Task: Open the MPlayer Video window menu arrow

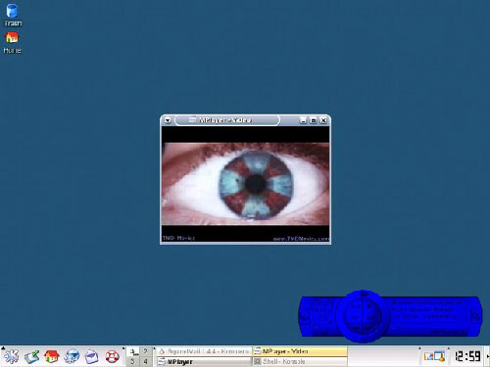Action: pos(168,120)
